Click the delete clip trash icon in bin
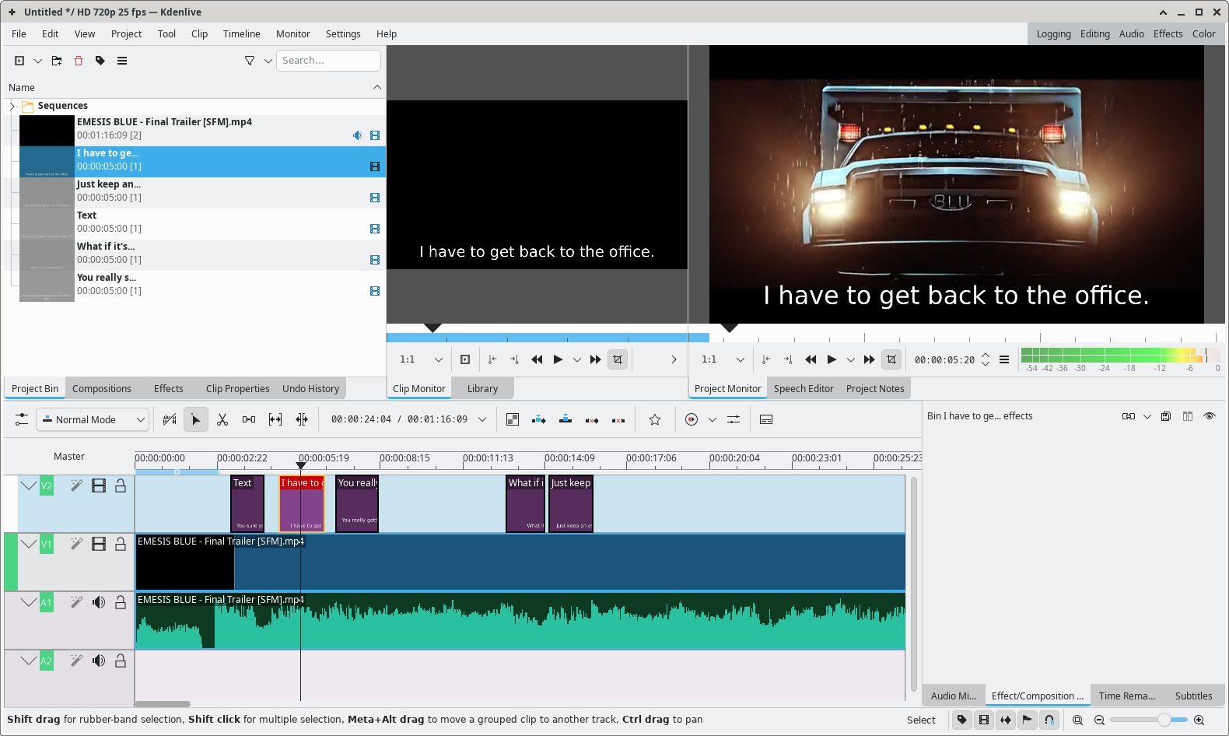 tap(79, 61)
